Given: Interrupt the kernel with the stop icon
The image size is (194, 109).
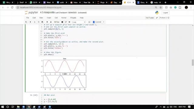Looking at the screenshot, I should click(62, 22).
